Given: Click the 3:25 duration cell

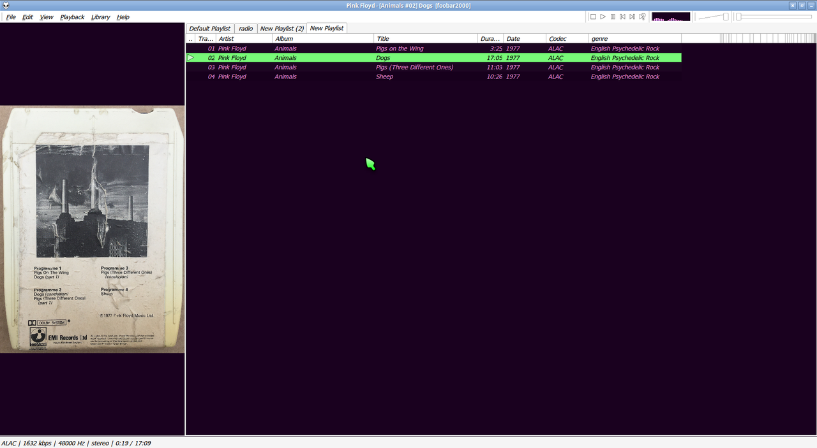Looking at the screenshot, I should click(x=496, y=48).
